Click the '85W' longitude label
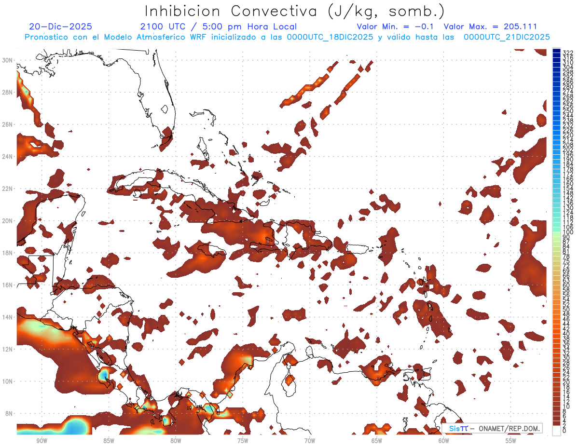This screenshot has width=579, height=447. [109, 441]
